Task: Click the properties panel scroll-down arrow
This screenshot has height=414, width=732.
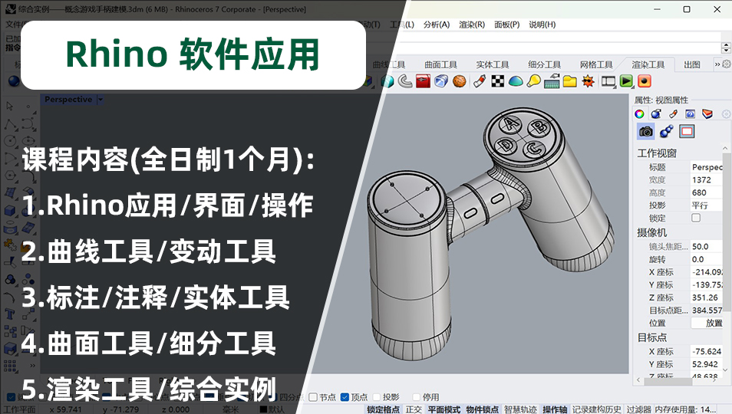Action: tap(725, 370)
